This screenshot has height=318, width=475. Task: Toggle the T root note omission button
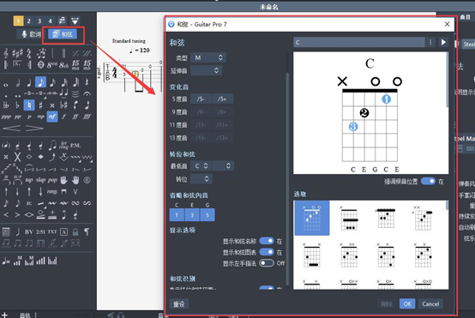[x=177, y=215]
